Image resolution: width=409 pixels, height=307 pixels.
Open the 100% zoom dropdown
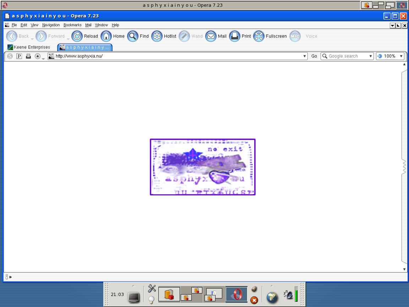[401, 56]
